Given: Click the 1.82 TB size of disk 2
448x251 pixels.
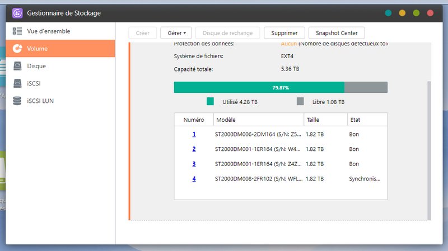Looking at the screenshot, I should [315, 149].
